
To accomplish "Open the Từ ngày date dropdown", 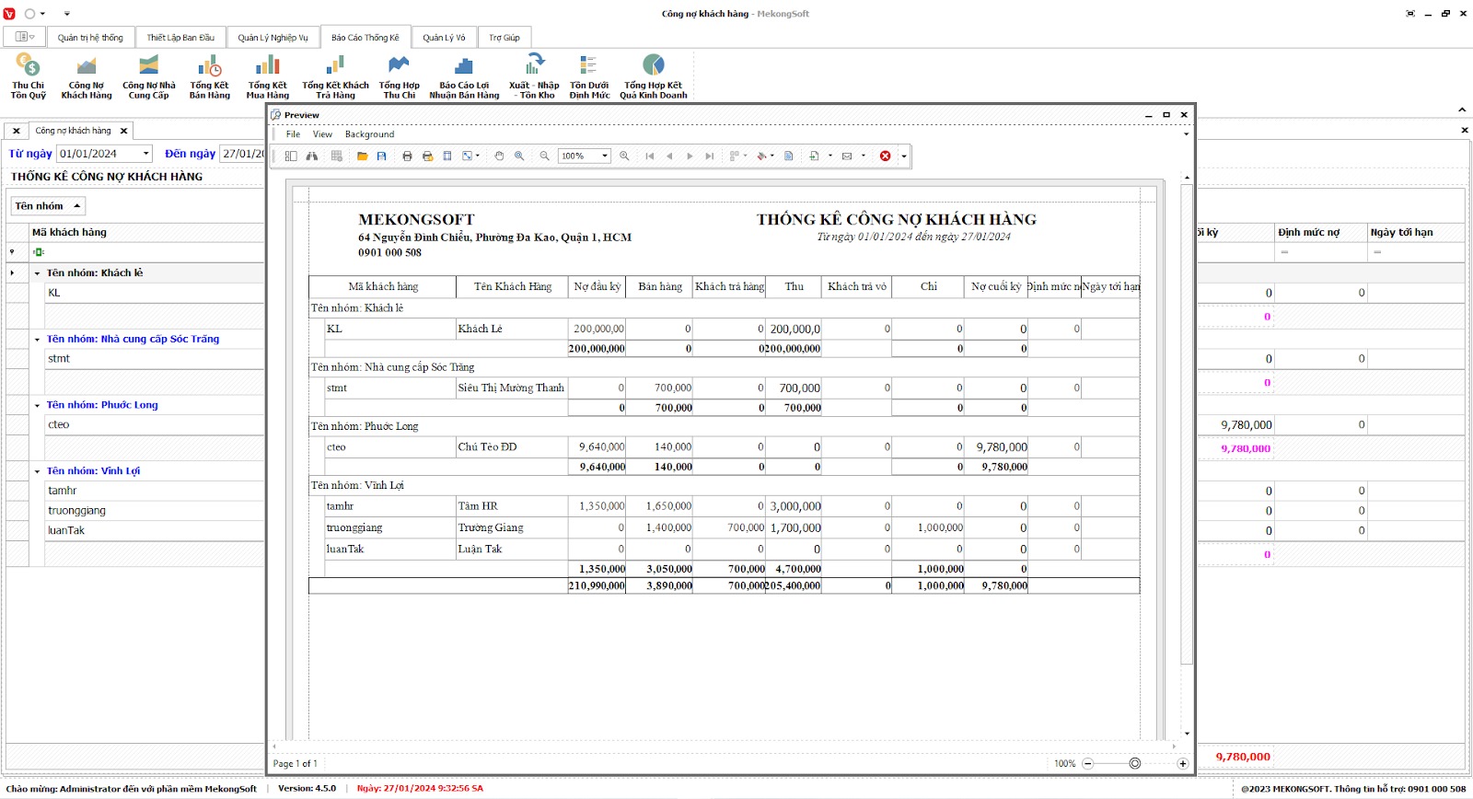I will tap(145, 154).
